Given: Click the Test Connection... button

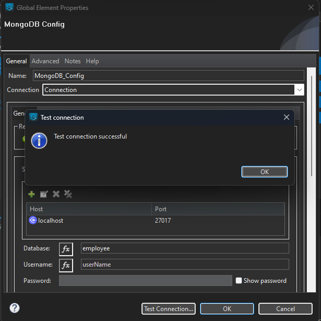Looking at the screenshot, I should click(x=169, y=309).
